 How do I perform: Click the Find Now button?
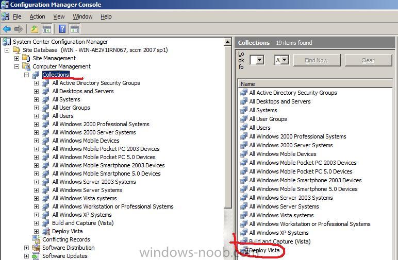317,60
